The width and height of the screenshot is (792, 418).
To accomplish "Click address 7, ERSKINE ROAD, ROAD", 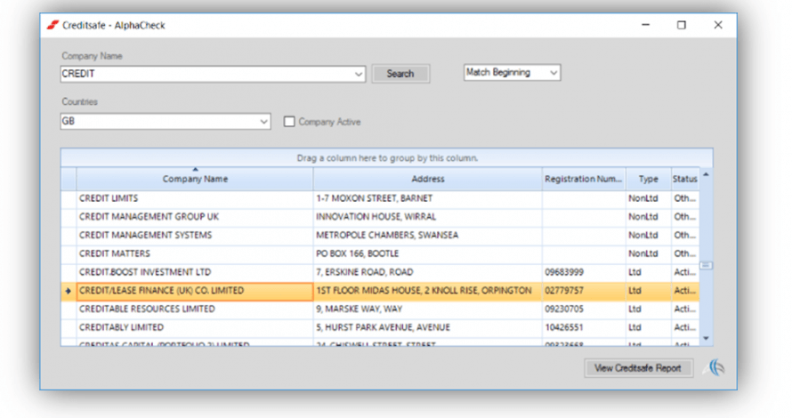I will pos(365,272).
